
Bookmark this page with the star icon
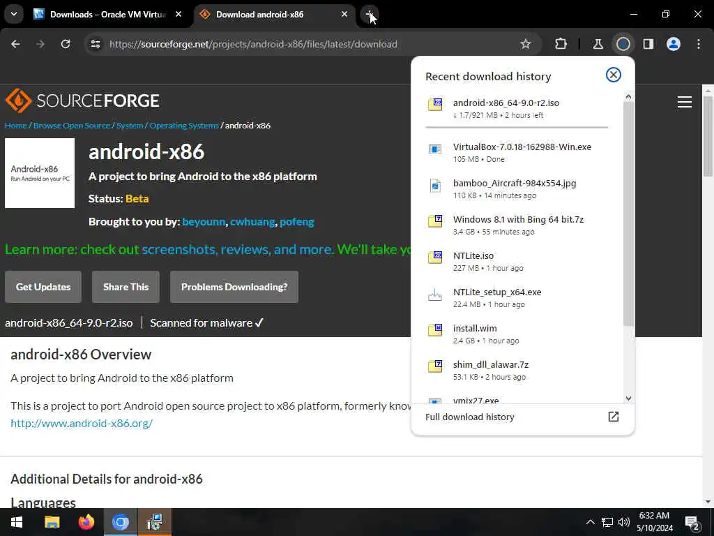526,44
